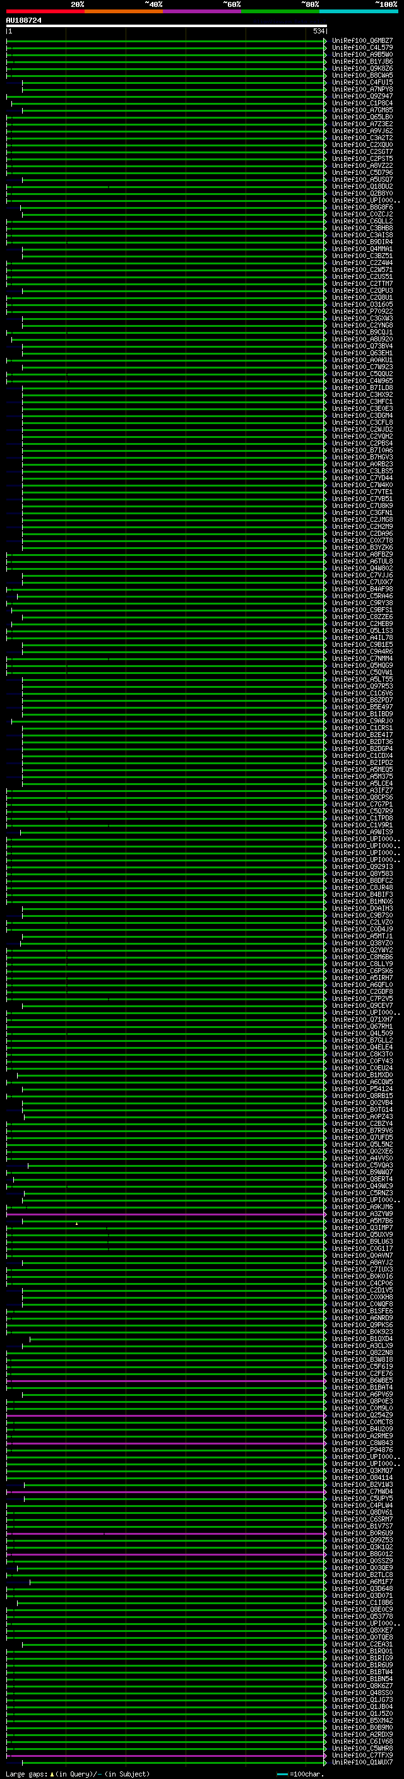Select the cyan ~100% identity legend segment
This screenshot has width=404, height=1779.
coord(359,11)
